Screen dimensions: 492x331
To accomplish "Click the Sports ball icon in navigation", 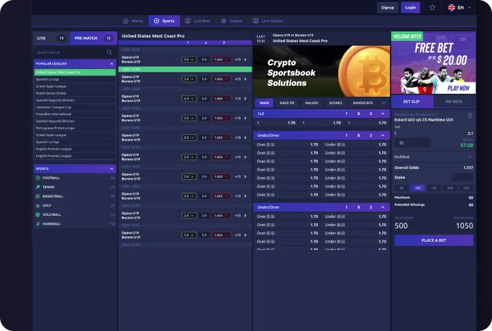I will [157, 21].
